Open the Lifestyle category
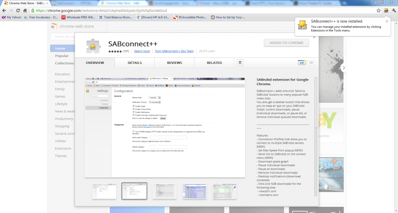The height and width of the screenshot is (213, 398). click(61, 104)
